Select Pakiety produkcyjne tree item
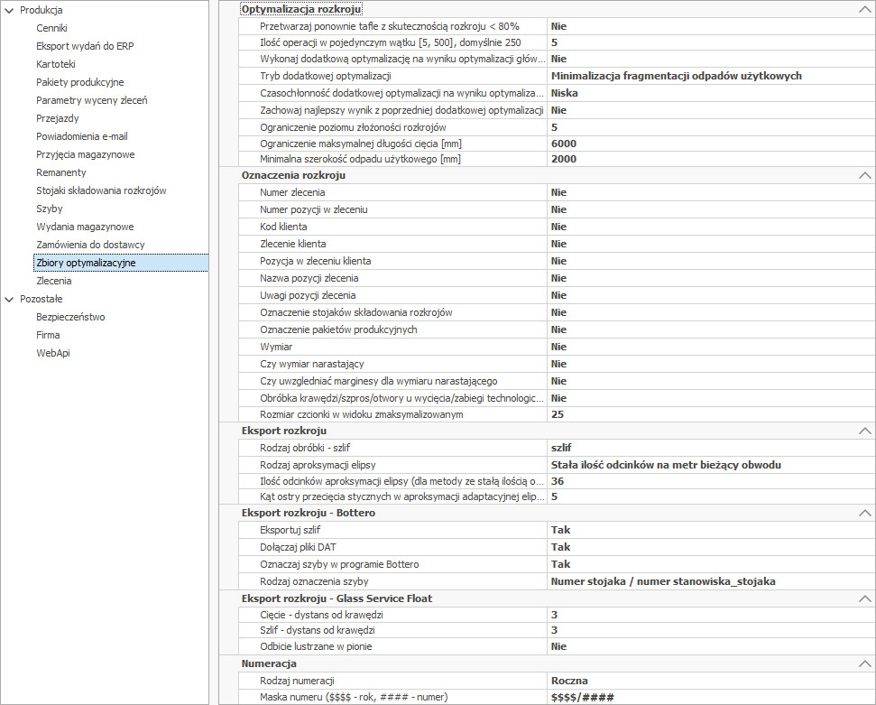 [x=79, y=82]
